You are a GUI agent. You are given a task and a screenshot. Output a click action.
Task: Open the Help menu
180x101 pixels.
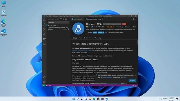[x=77, y=16]
